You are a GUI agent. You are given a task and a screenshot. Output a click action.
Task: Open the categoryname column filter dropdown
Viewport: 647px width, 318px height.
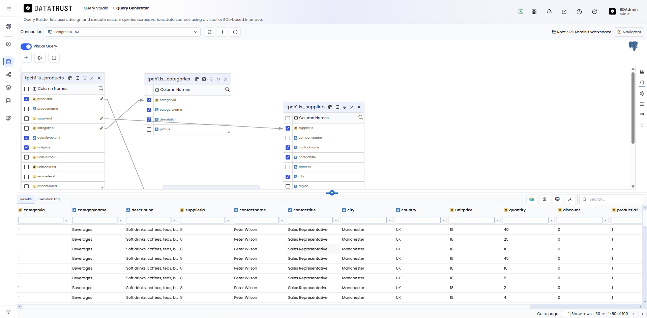point(120,220)
